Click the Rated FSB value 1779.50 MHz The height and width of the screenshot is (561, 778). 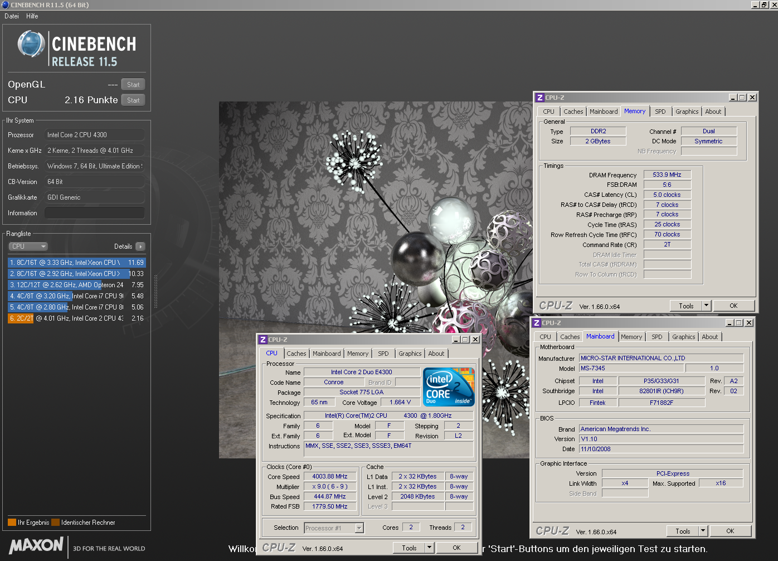click(x=330, y=506)
